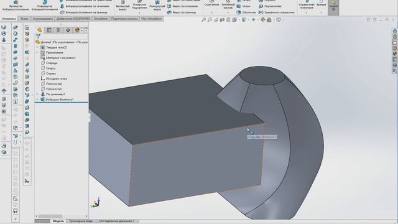Open the ConfigurationManager tab
The image size is (398, 224).
pyautogui.click(x=58, y=30)
